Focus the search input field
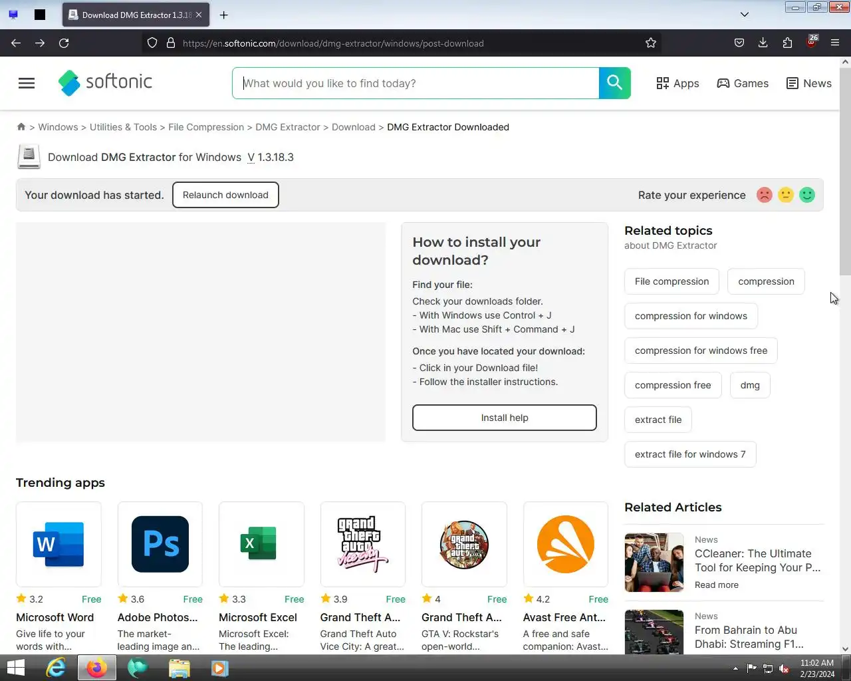The width and height of the screenshot is (851, 681). click(416, 83)
